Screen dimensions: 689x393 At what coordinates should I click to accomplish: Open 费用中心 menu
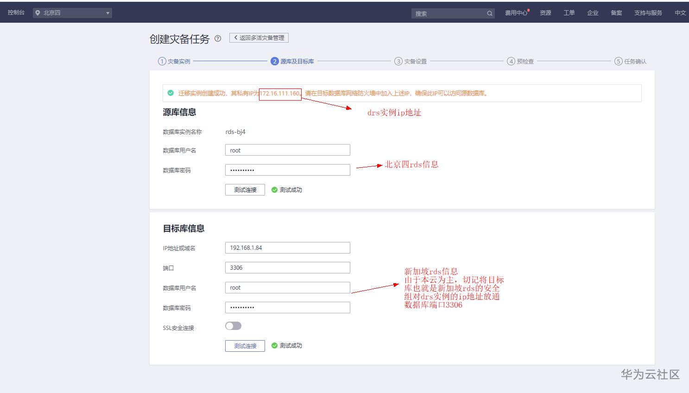(x=516, y=13)
